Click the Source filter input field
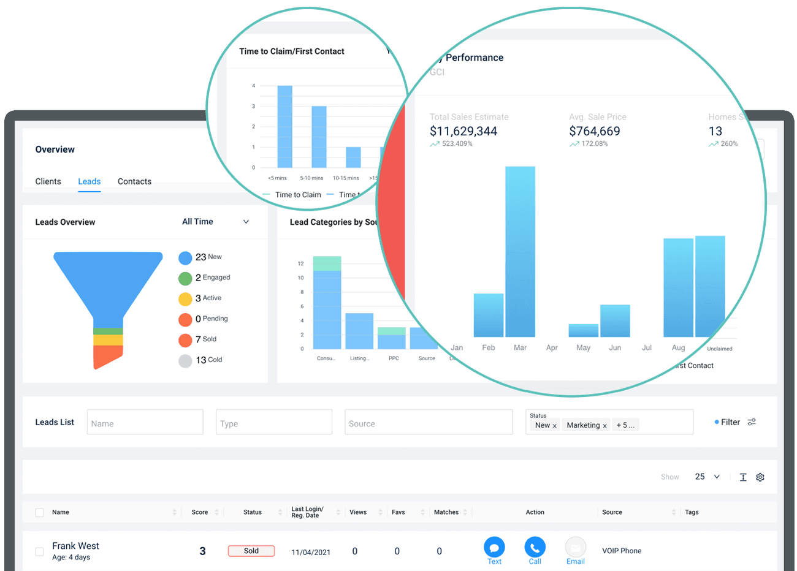Screen dimensions: 797x571 (x=428, y=423)
